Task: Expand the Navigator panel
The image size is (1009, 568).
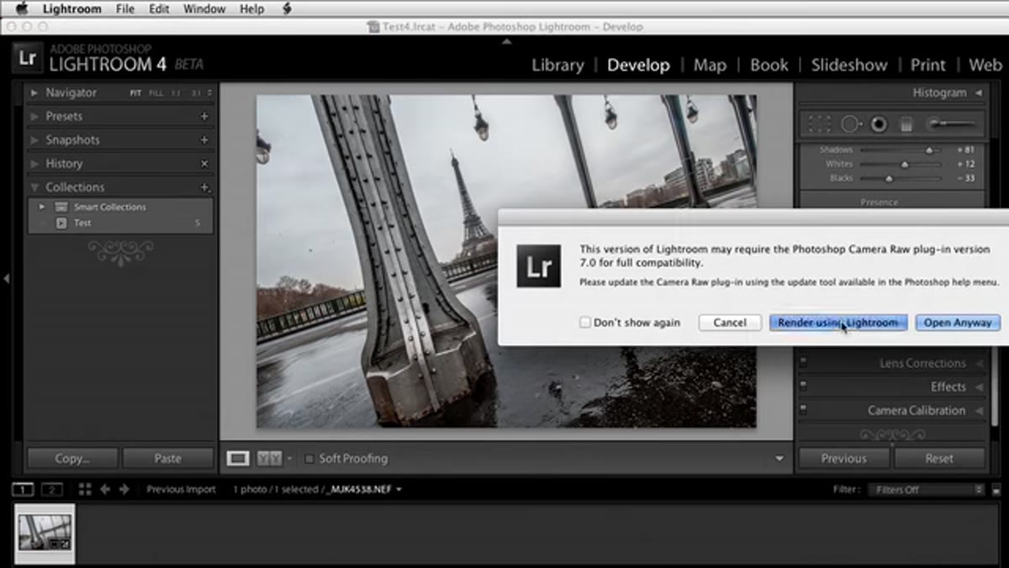Action: (34, 93)
